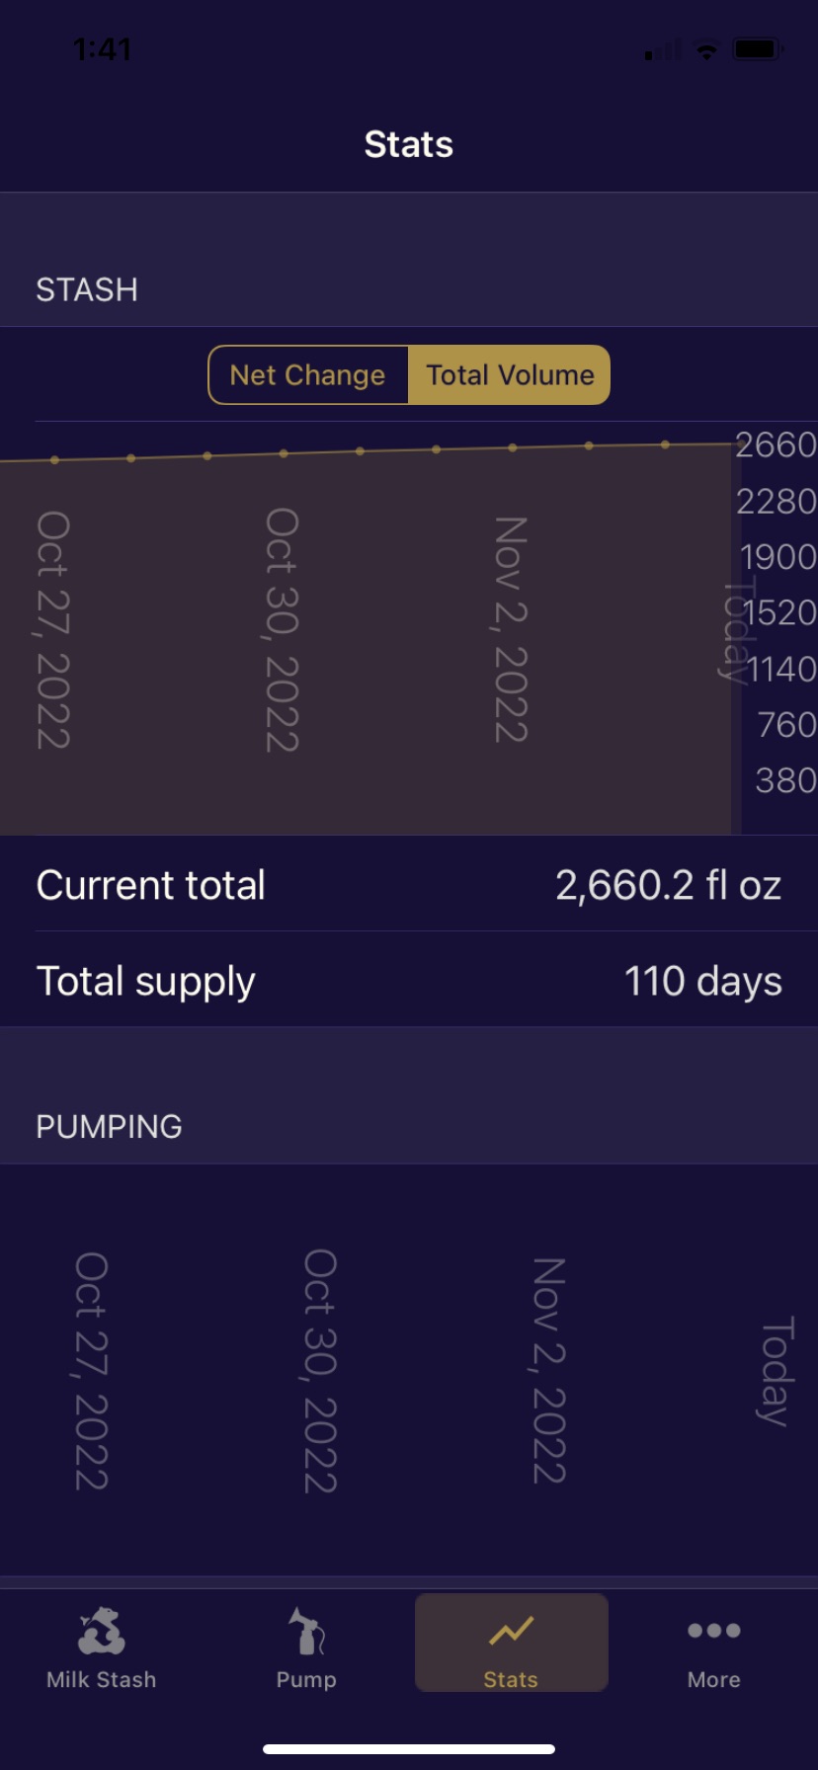The height and width of the screenshot is (1770, 818).
Task: Switch chart to Total Volume
Action: pos(510,375)
